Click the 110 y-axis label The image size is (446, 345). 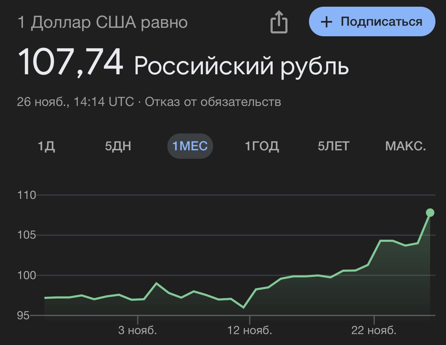(x=27, y=195)
